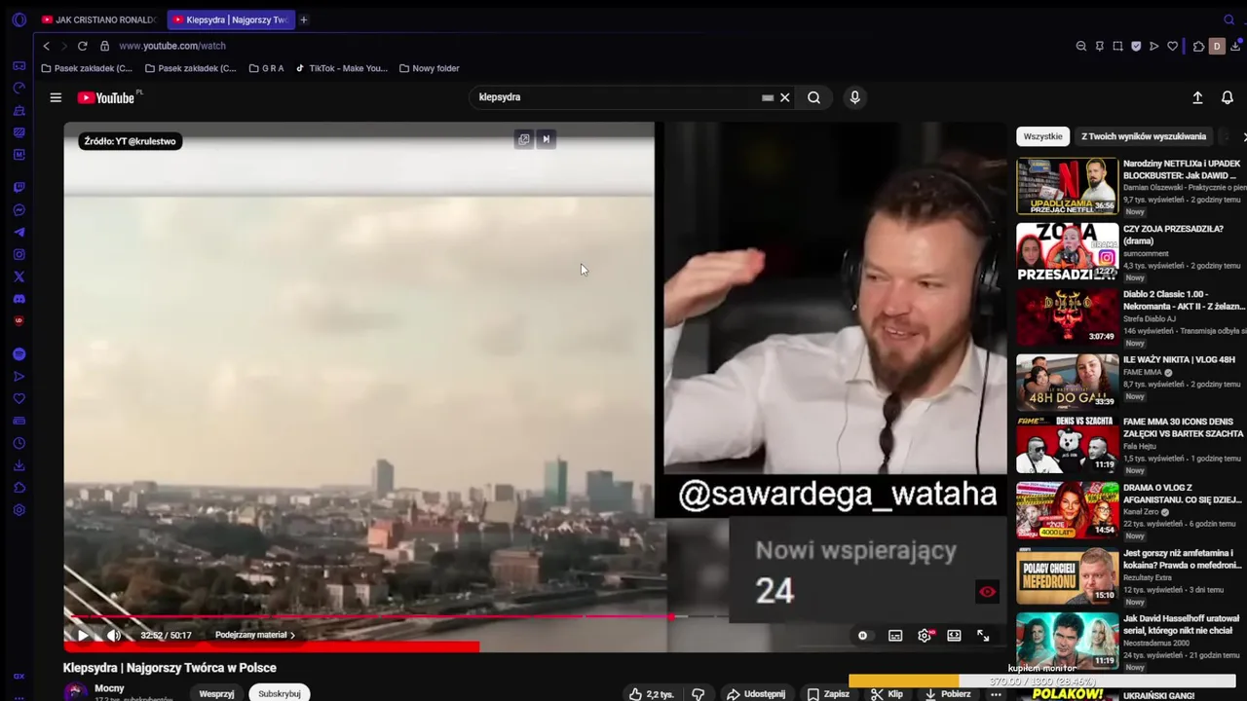The height and width of the screenshot is (701, 1247).
Task: Open 'Narodziny NETFLIXa' video thumbnail
Action: [1067, 185]
